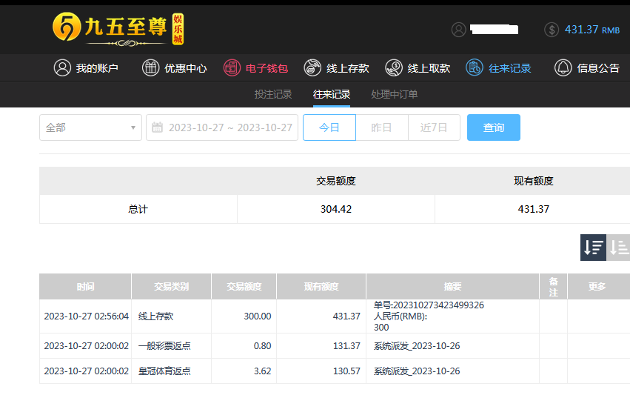The height and width of the screenshot is (398, 630).
Task: Click the 电子钱包 wallet icon
Action: click(232, 68)
